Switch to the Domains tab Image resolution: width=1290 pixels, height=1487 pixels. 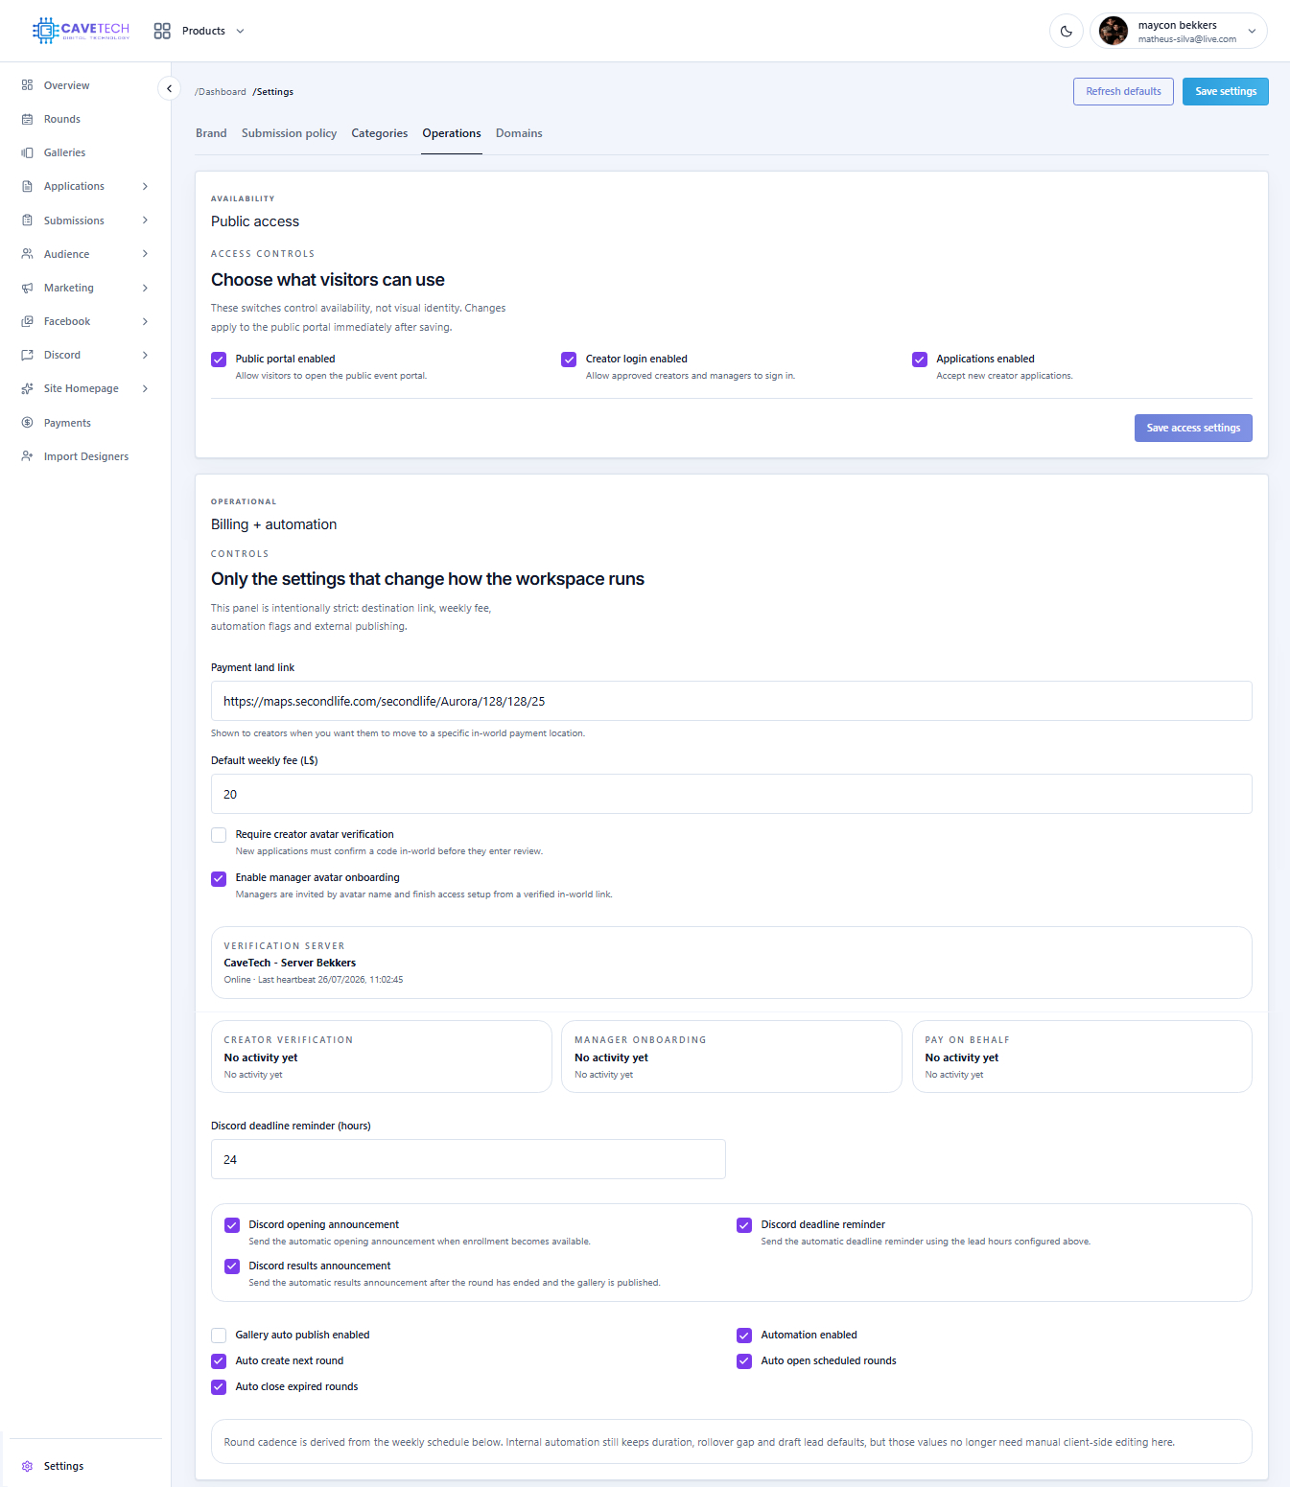pyautogui.click(x=519, y=133)
